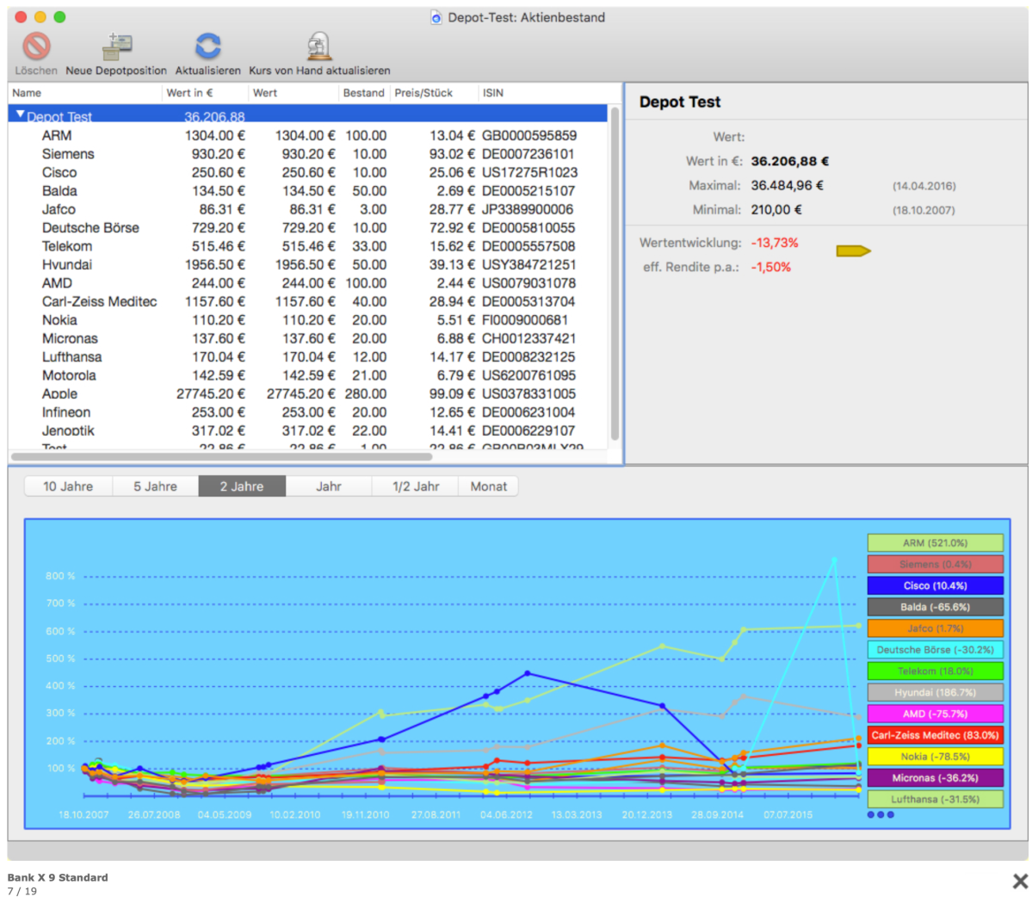The height and width of the screenshot is (903, 1032).
Task: Collapse the Depot Test tree row
Action: [x=21, y=114]
